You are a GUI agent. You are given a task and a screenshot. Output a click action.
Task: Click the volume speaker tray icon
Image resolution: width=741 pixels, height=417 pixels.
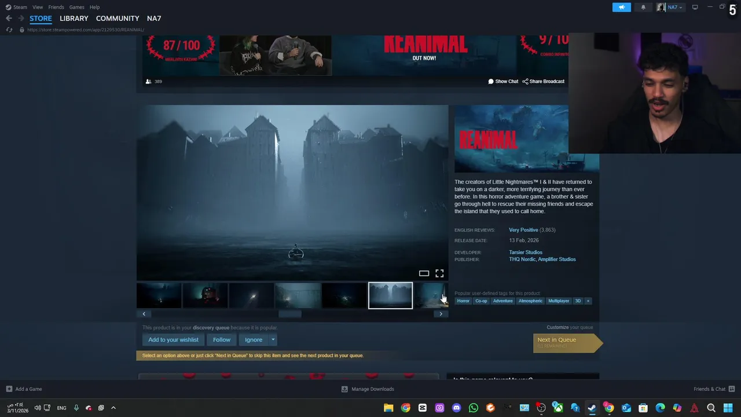pos(38,408)
